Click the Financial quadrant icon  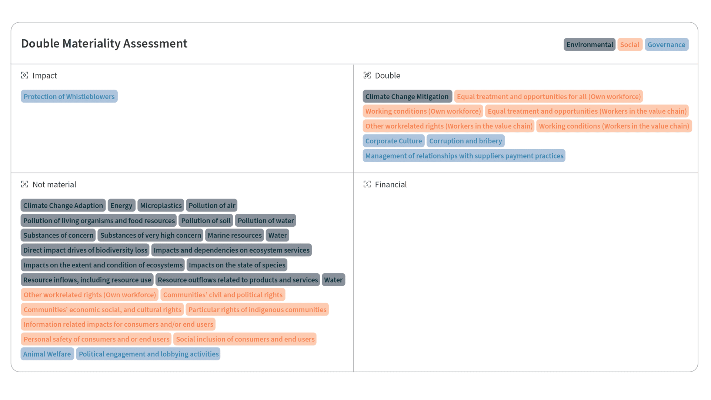[x=367, y=184]
